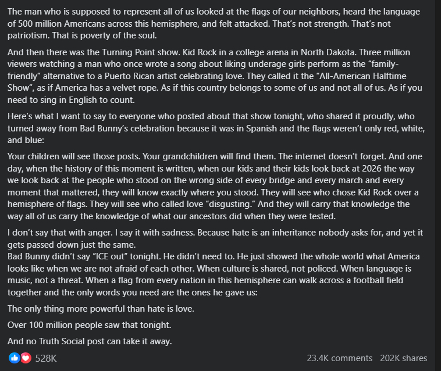Screen dimensions: 441x371
Task: View the 202K shares list
Action: click(x=403, y=358)
